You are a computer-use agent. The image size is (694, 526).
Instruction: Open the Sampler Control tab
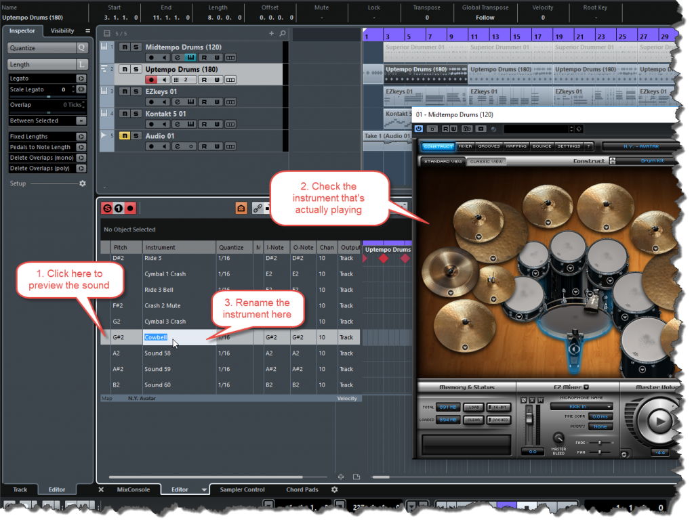tap(242, 489)
